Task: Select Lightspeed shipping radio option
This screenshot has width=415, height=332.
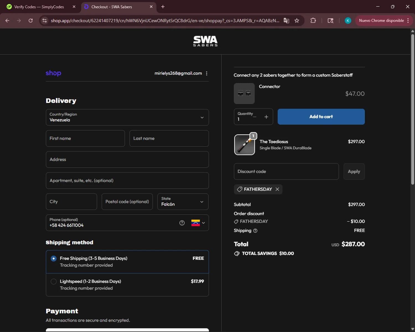Action: 54,281
